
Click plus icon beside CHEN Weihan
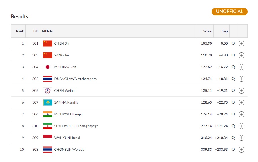[x=242, y=90]
